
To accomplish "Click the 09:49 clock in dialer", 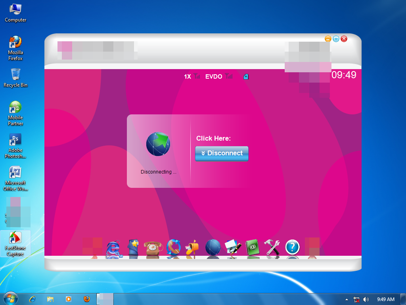I will tap(344, 75).
